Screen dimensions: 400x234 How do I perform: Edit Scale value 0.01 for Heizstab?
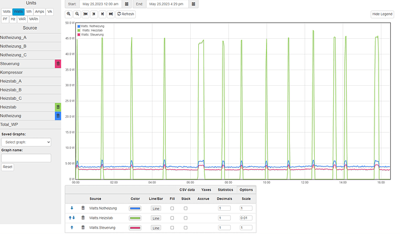pos(246,218)
